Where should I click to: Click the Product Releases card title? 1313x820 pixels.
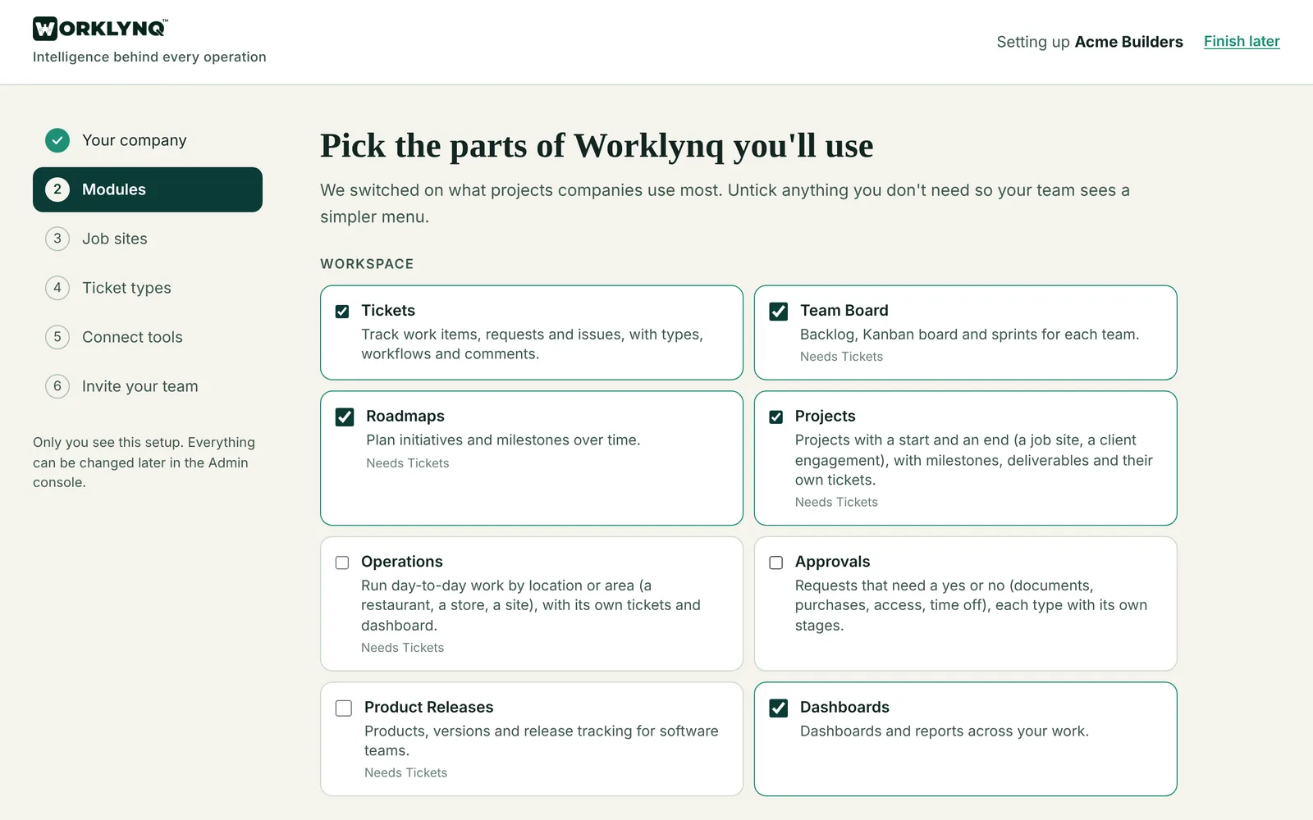[429, 708]
